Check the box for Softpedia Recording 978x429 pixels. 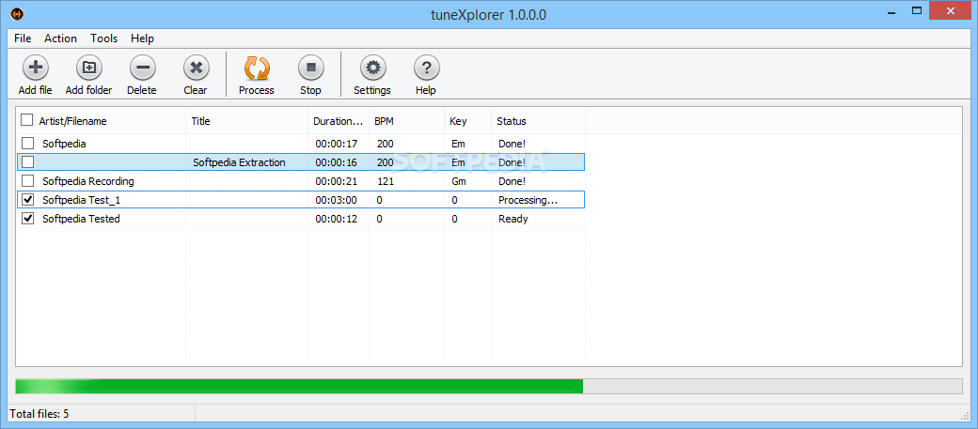(x=27, y=181)
